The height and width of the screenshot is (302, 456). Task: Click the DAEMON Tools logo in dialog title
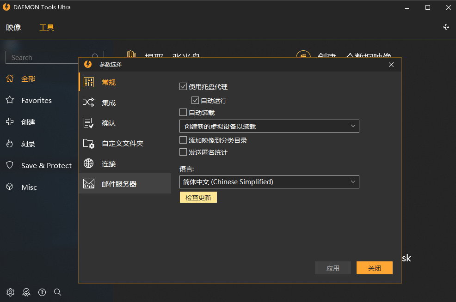pos(88,64)
